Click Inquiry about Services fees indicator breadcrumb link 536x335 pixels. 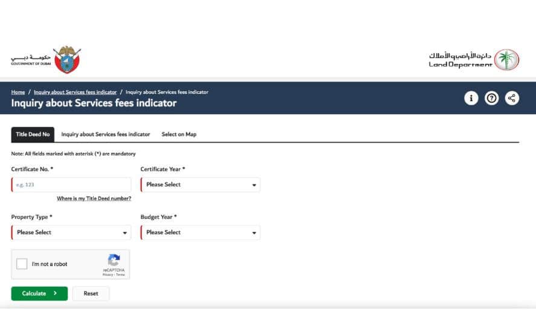click(x=75, y=92)
